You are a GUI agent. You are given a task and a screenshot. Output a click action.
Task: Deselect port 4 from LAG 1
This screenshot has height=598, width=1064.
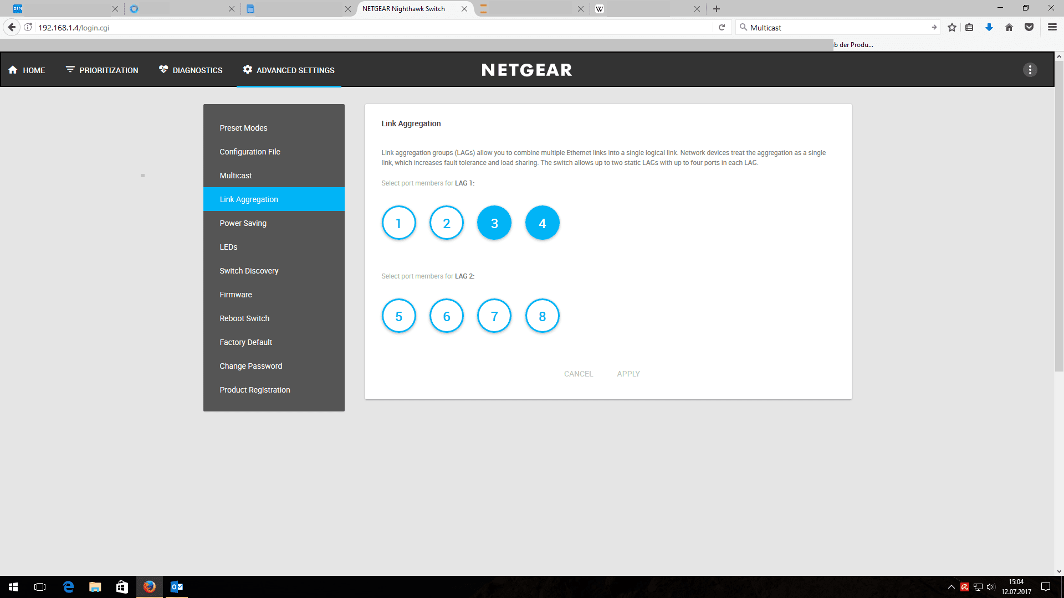point(543,223)
